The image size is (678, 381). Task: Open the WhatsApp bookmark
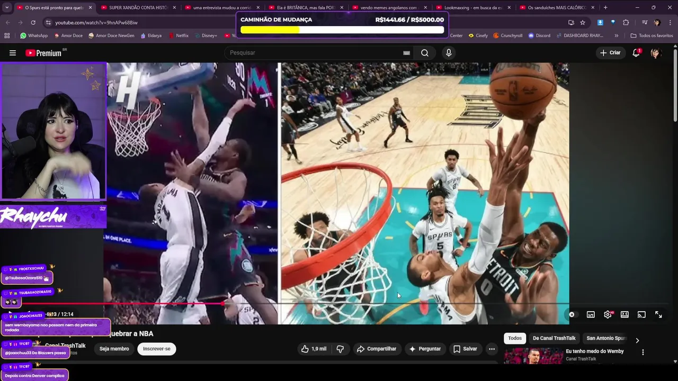34,35
